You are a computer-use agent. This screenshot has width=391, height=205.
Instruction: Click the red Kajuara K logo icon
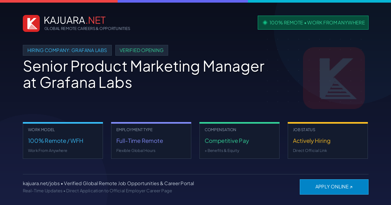point(31,23)
